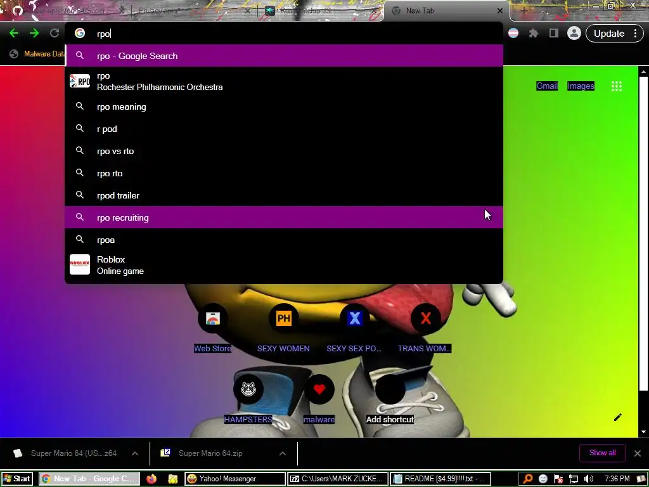Open the Chrome side panel icon
The height and width of the screenshot is (487, 649).
pyautogui.click(x=554, y=33)
